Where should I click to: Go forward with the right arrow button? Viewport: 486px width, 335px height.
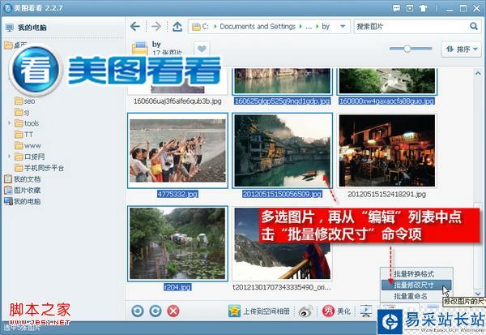click(x=156, y=27)
